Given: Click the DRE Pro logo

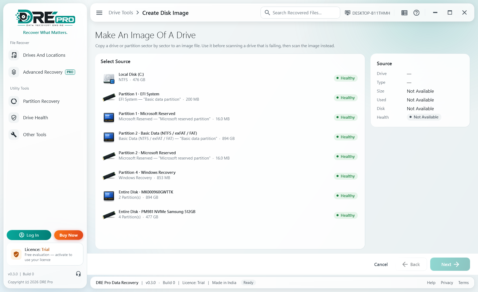Looking at the screenshot, I should tap(45, 18).
